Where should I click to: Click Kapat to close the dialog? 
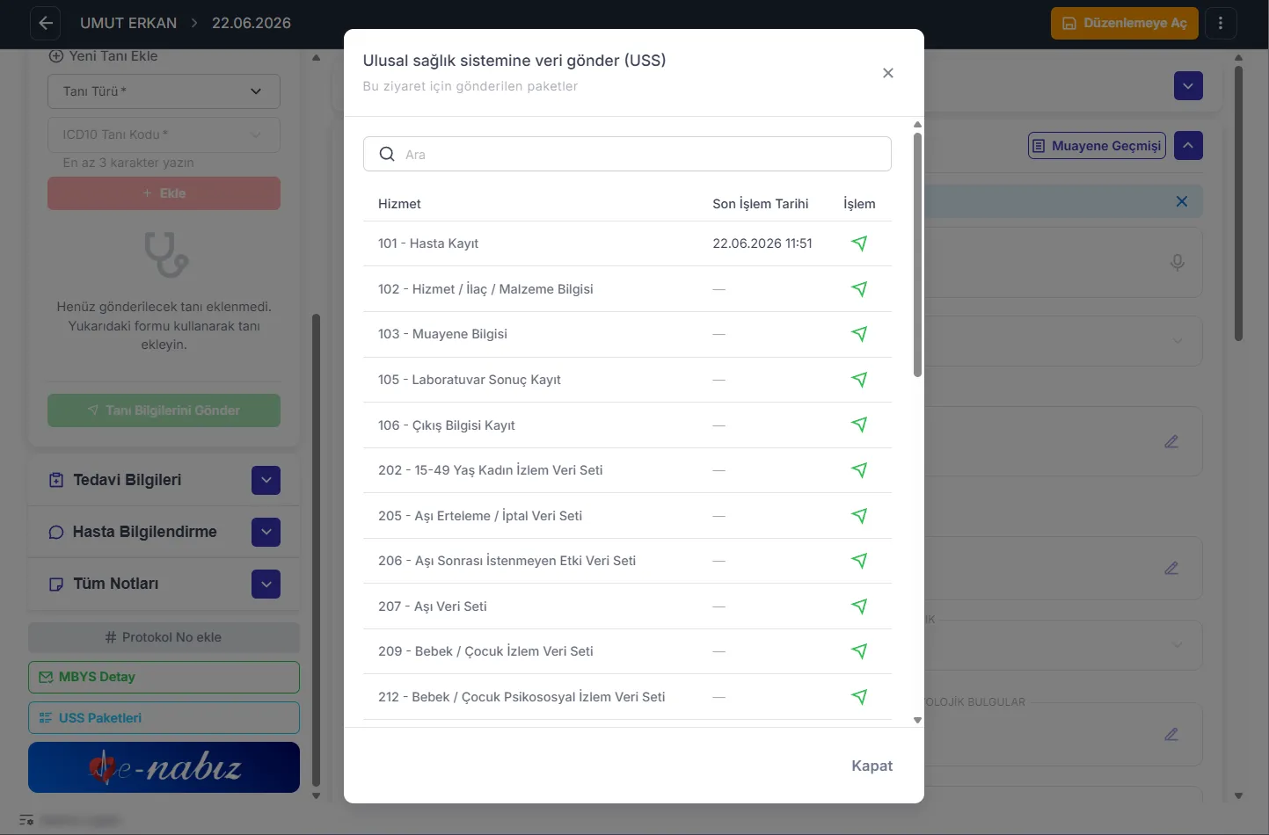pyautogui.click(x=872, y=766)
